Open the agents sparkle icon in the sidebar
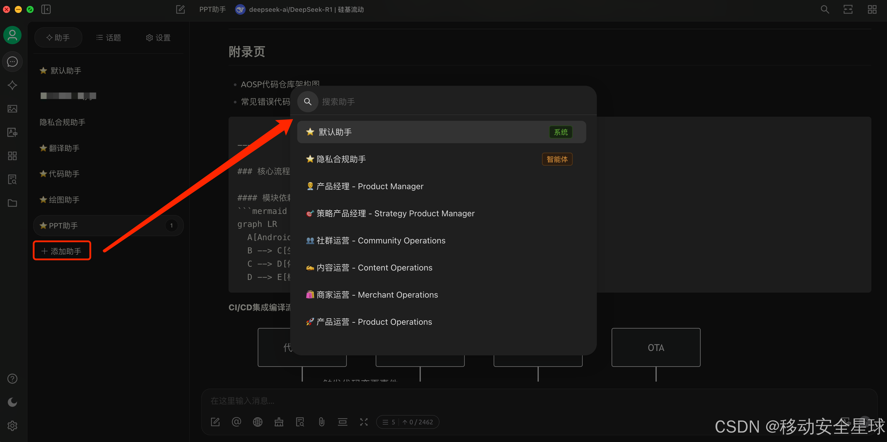887x442 pixels. pos(12,85)
